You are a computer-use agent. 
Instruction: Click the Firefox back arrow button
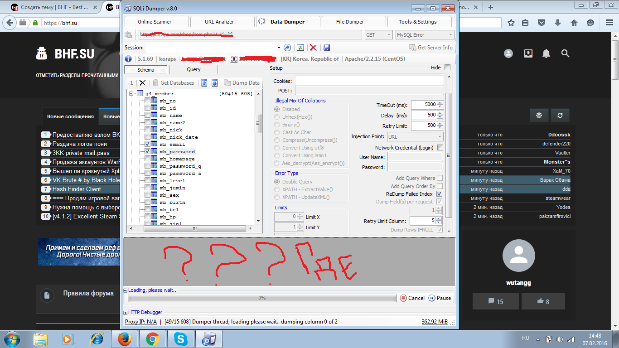[10, 23]
